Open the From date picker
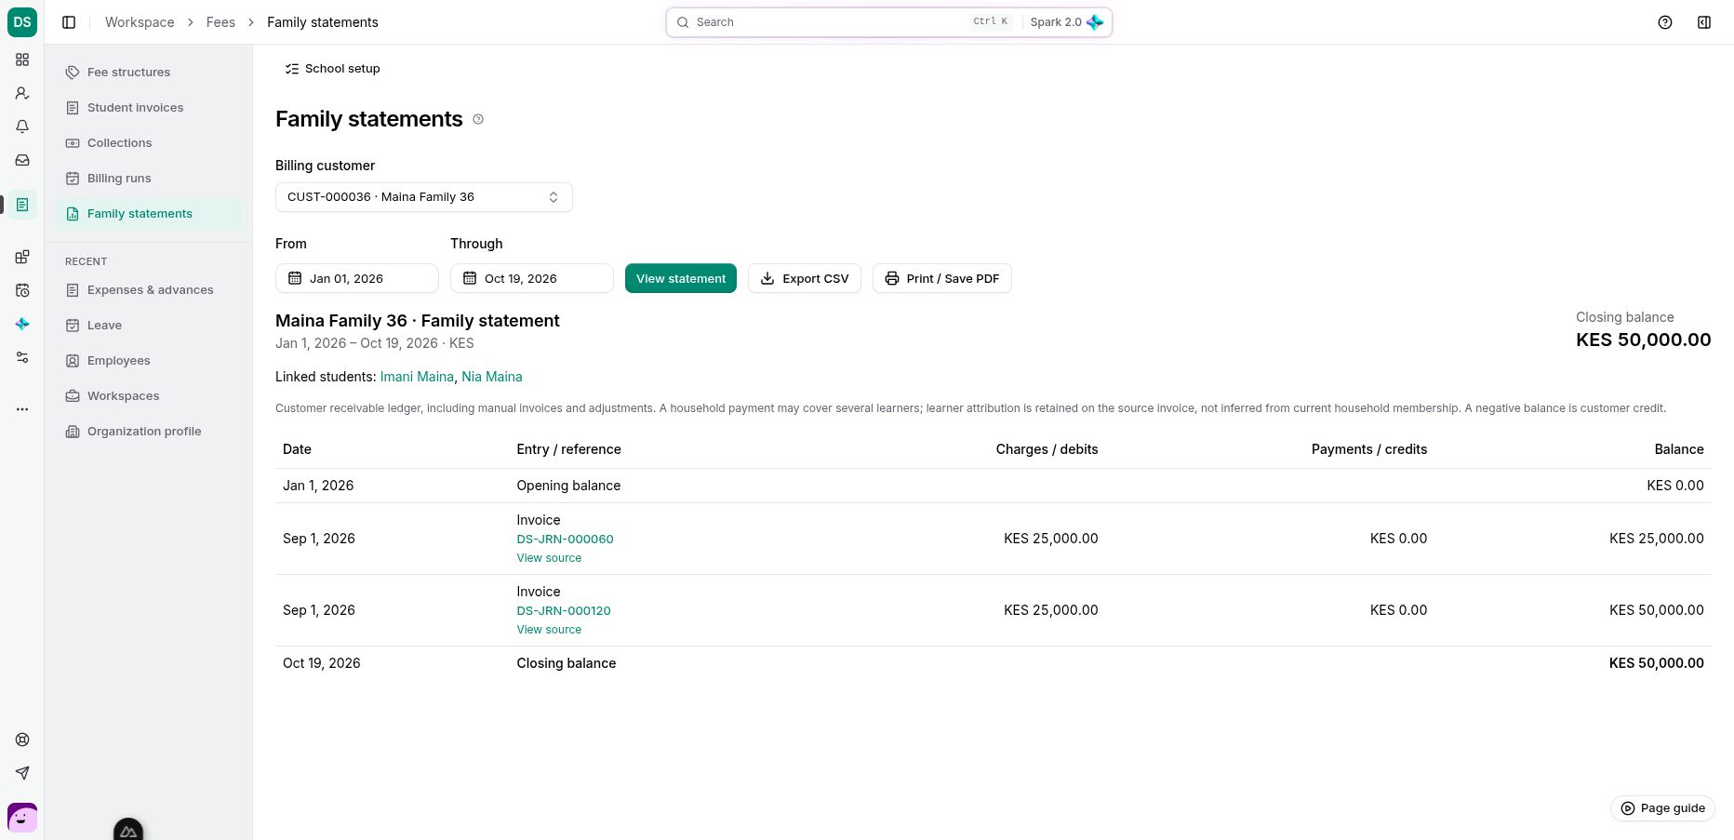The width and height of the screenshot is (1734, 840). coord(357,278)
